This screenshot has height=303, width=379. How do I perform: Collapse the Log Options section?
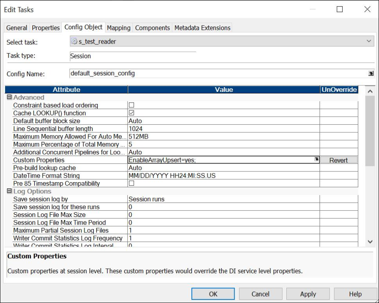(9, 191)
